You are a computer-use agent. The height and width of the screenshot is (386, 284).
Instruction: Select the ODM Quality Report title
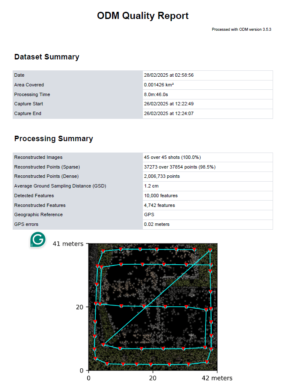[x=142, y=16]
